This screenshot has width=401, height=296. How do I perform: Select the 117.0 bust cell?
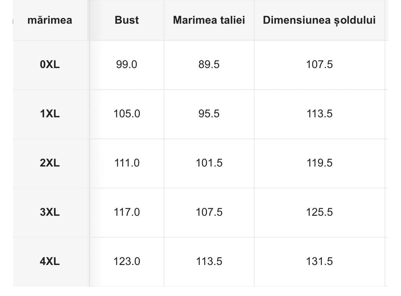(127, 212)
